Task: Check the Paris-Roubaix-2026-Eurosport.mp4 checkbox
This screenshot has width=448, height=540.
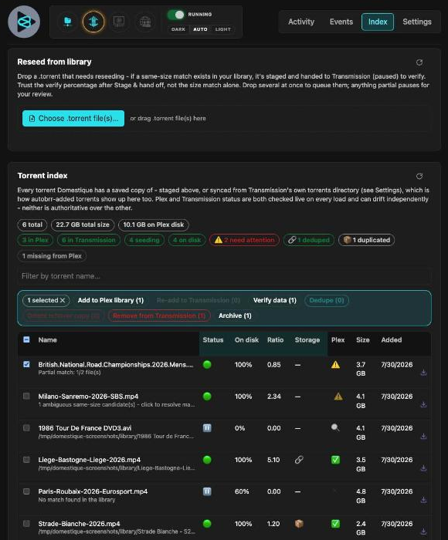Action: point(26,491)
